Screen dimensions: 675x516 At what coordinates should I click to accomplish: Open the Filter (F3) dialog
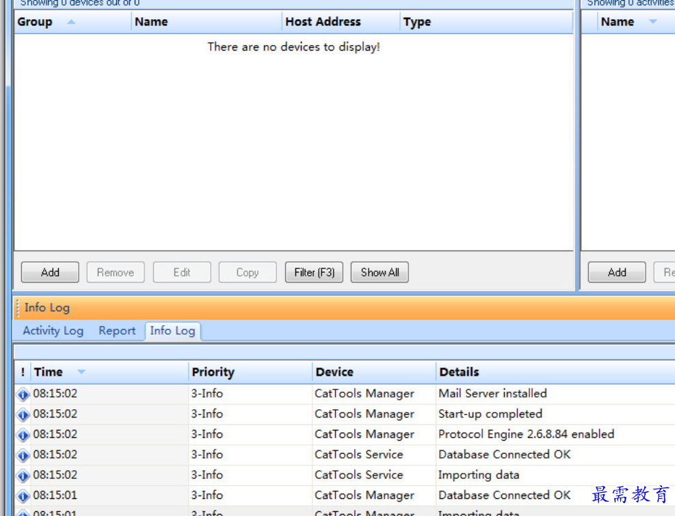(x=314, y=272)
